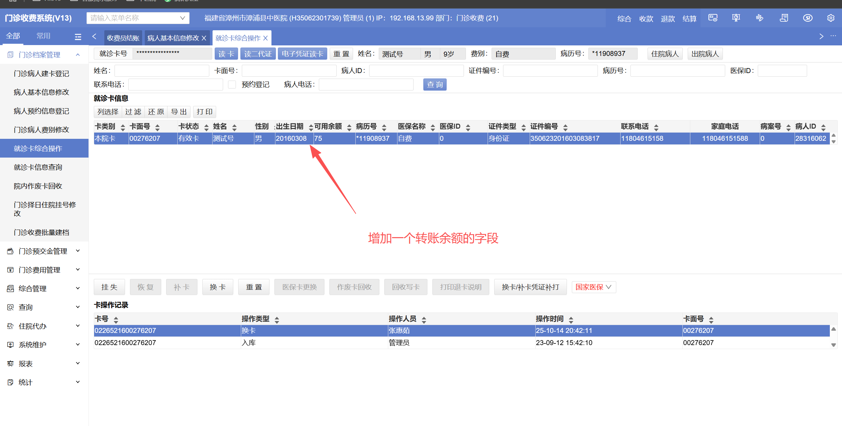The width and height of the screenshot is (842, 426).
Task: Open the 国家医保 dropdown
Action: (x=594, y=287)
